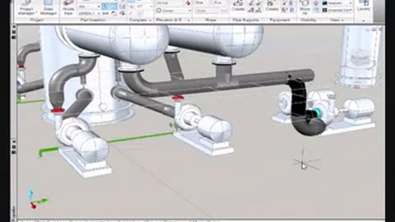The width and height of the screenshot is (395, 222).
Task: Click the lower small Visibility icon
Action: pos(316,10)
